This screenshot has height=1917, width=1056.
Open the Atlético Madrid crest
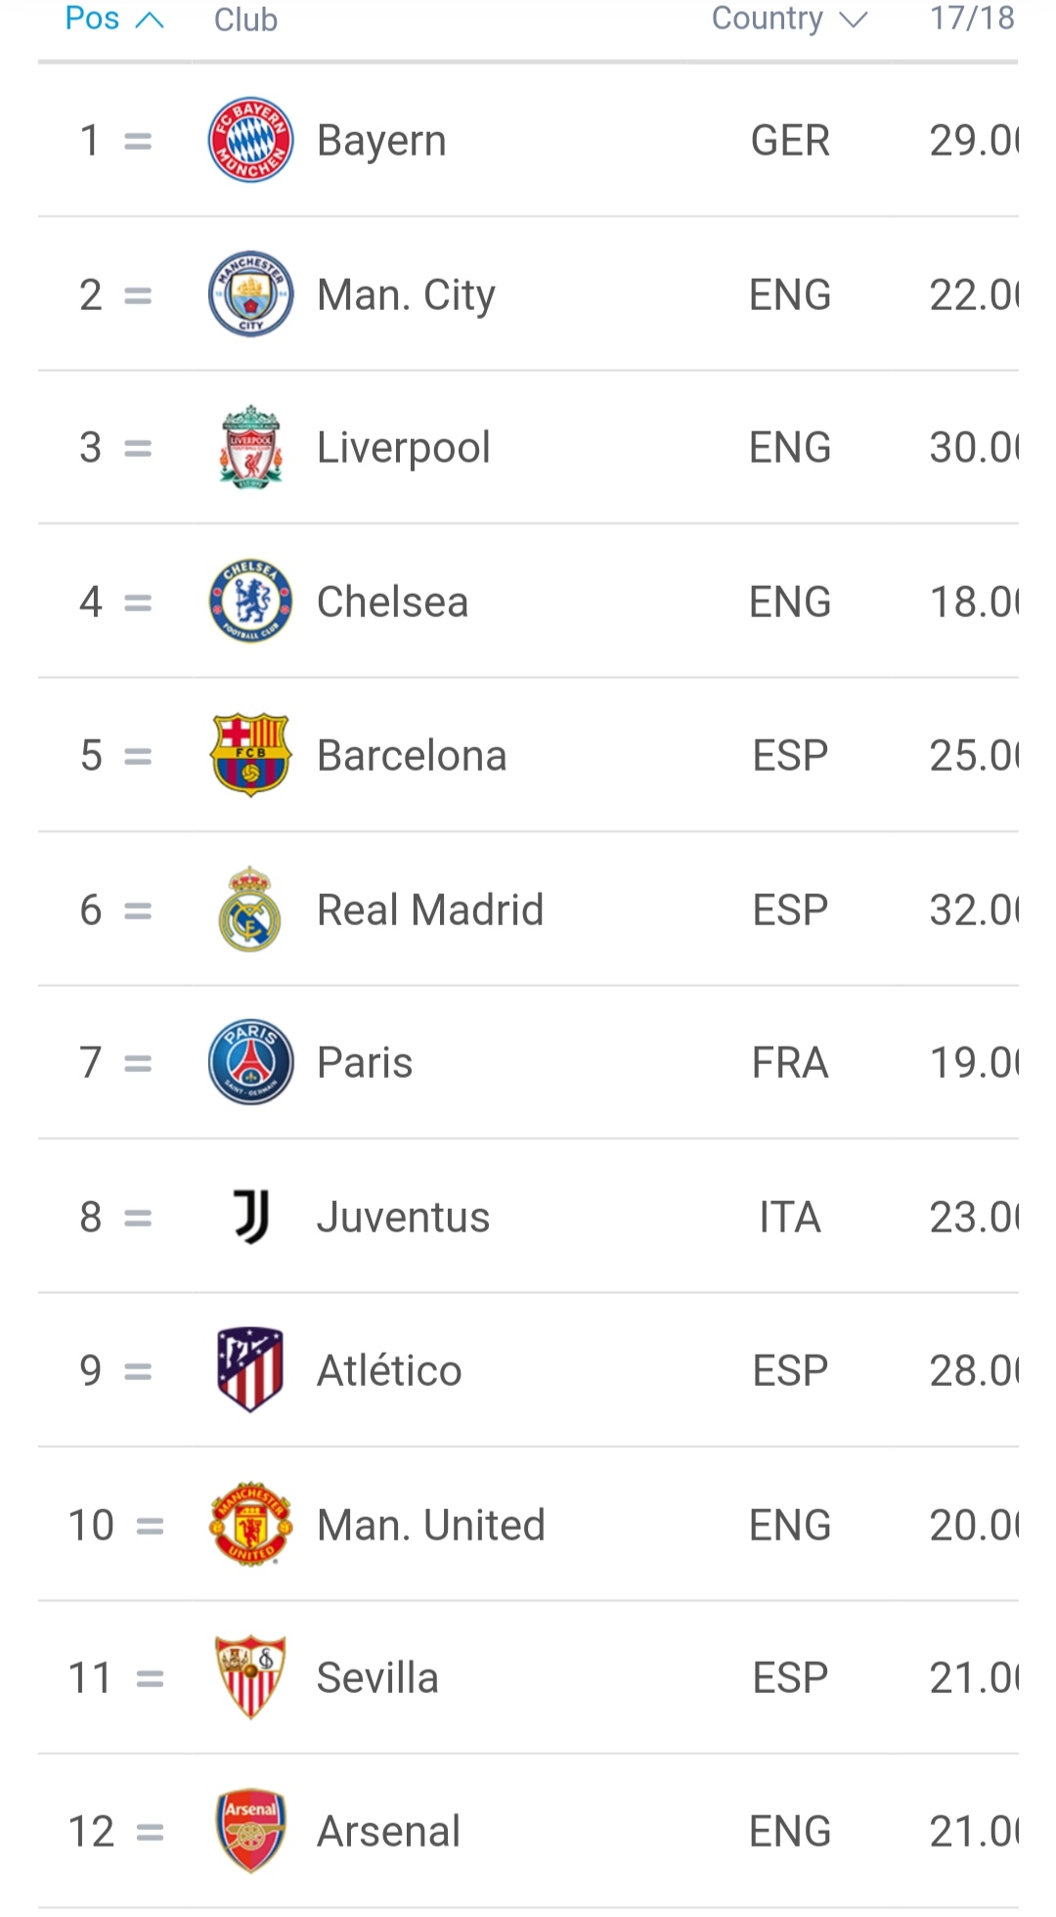point(250,1370)
